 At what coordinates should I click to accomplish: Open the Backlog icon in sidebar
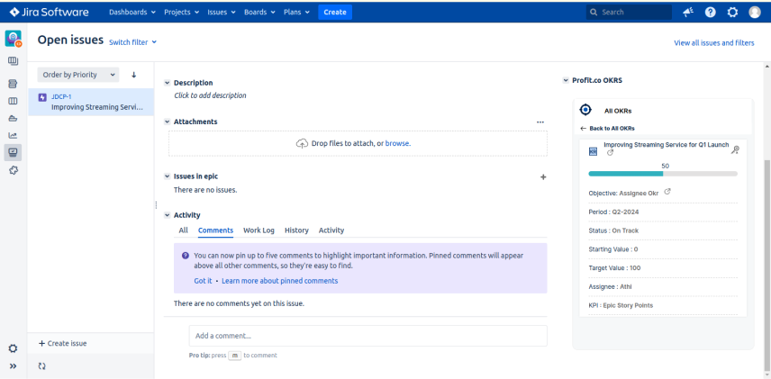coord(14,84)
